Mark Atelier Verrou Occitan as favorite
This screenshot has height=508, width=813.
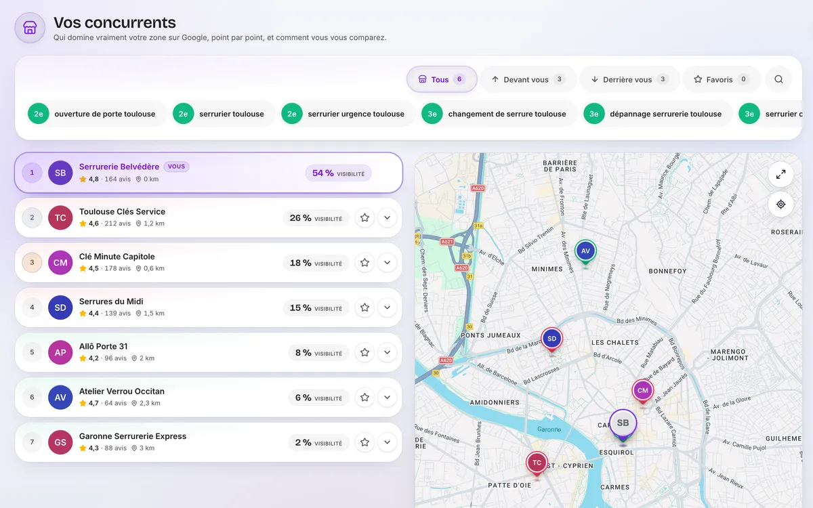click(364, 398)
